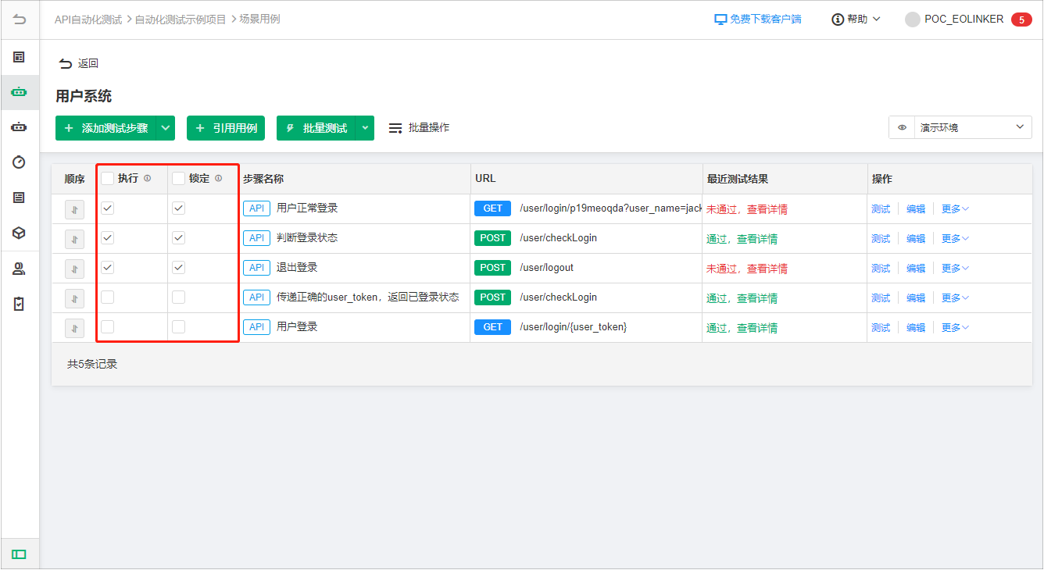Click 免费下载客户端 link
This screenshot has height=570, width=1044.
pyautogui.click(x=758, y=20)
